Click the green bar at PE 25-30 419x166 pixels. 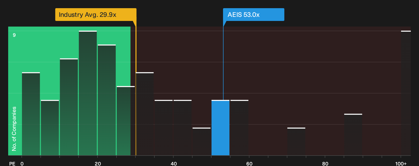click(x=126, y=121)
